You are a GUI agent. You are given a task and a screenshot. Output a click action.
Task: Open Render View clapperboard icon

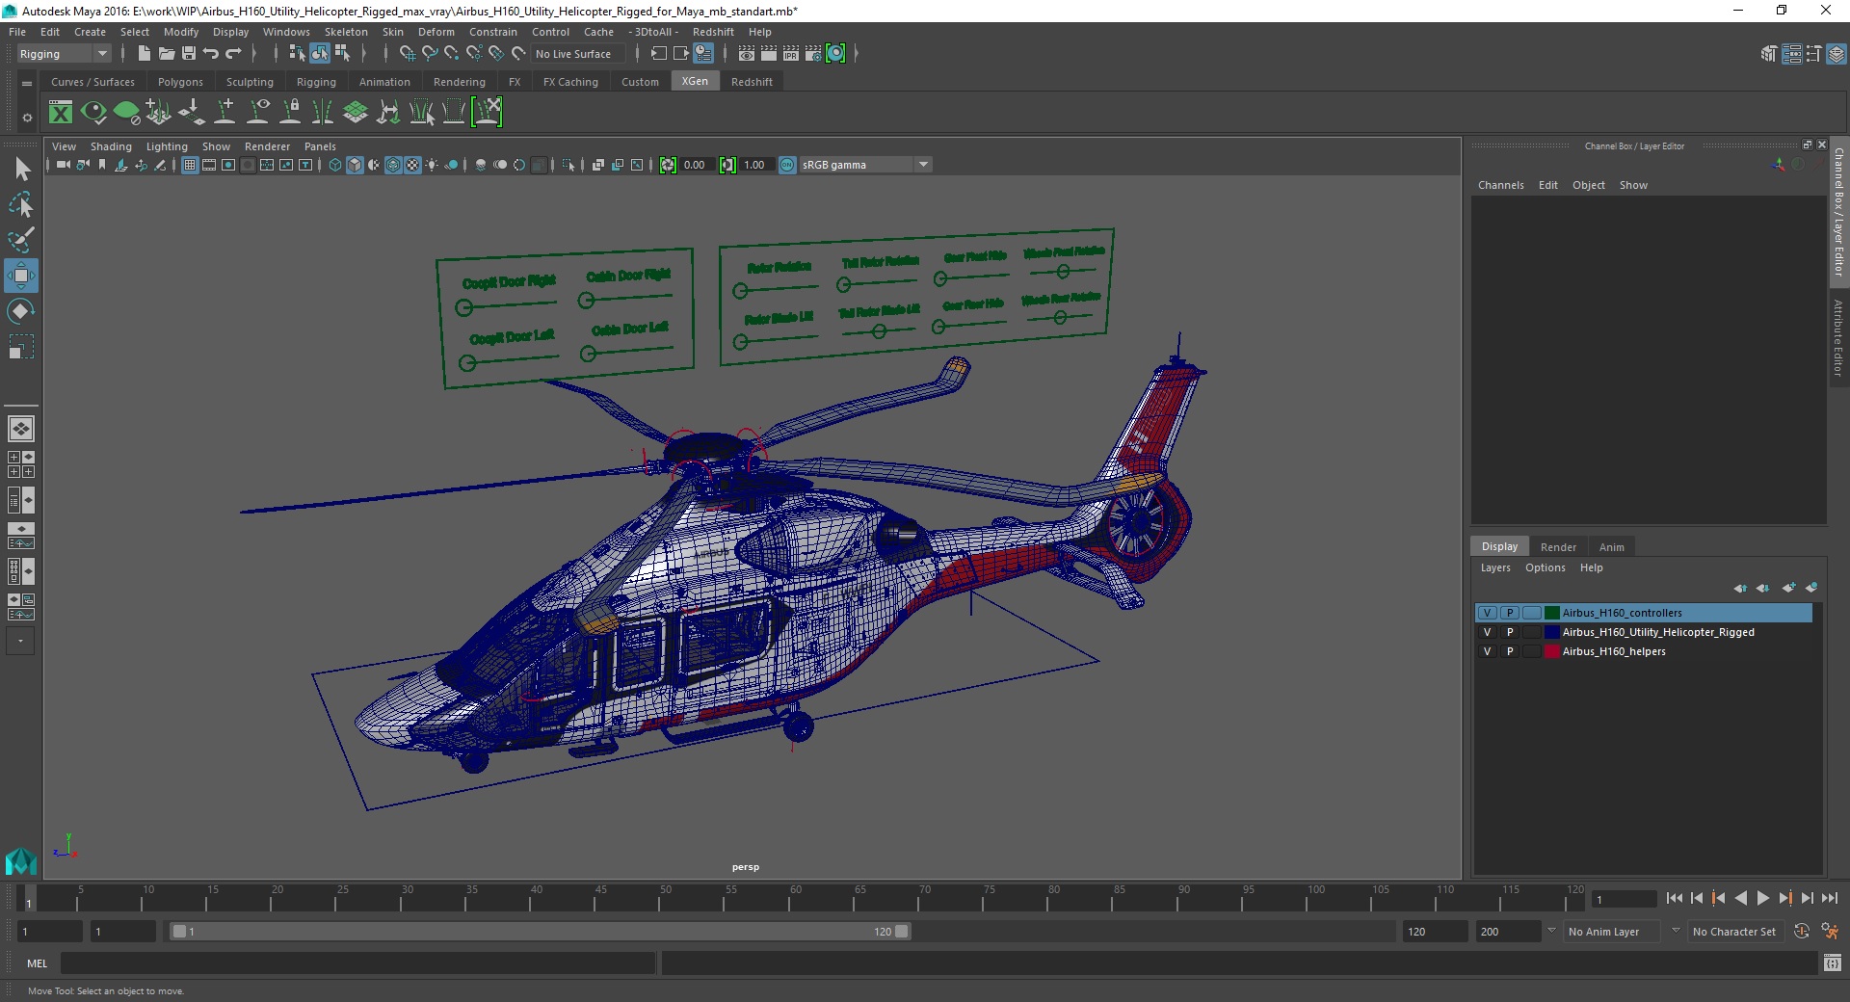[x=747, y=54]
